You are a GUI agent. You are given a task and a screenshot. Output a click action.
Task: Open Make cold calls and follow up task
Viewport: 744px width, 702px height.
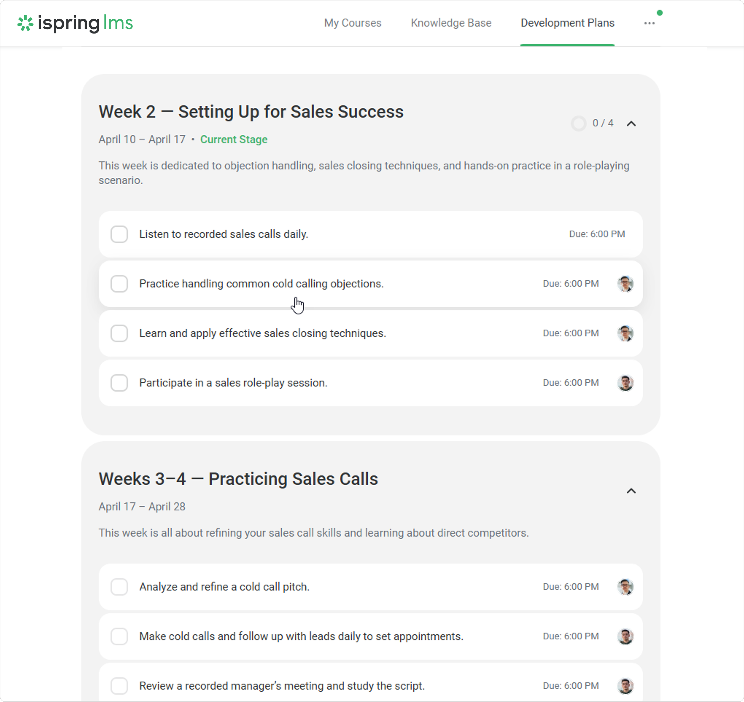pos(301,636)
